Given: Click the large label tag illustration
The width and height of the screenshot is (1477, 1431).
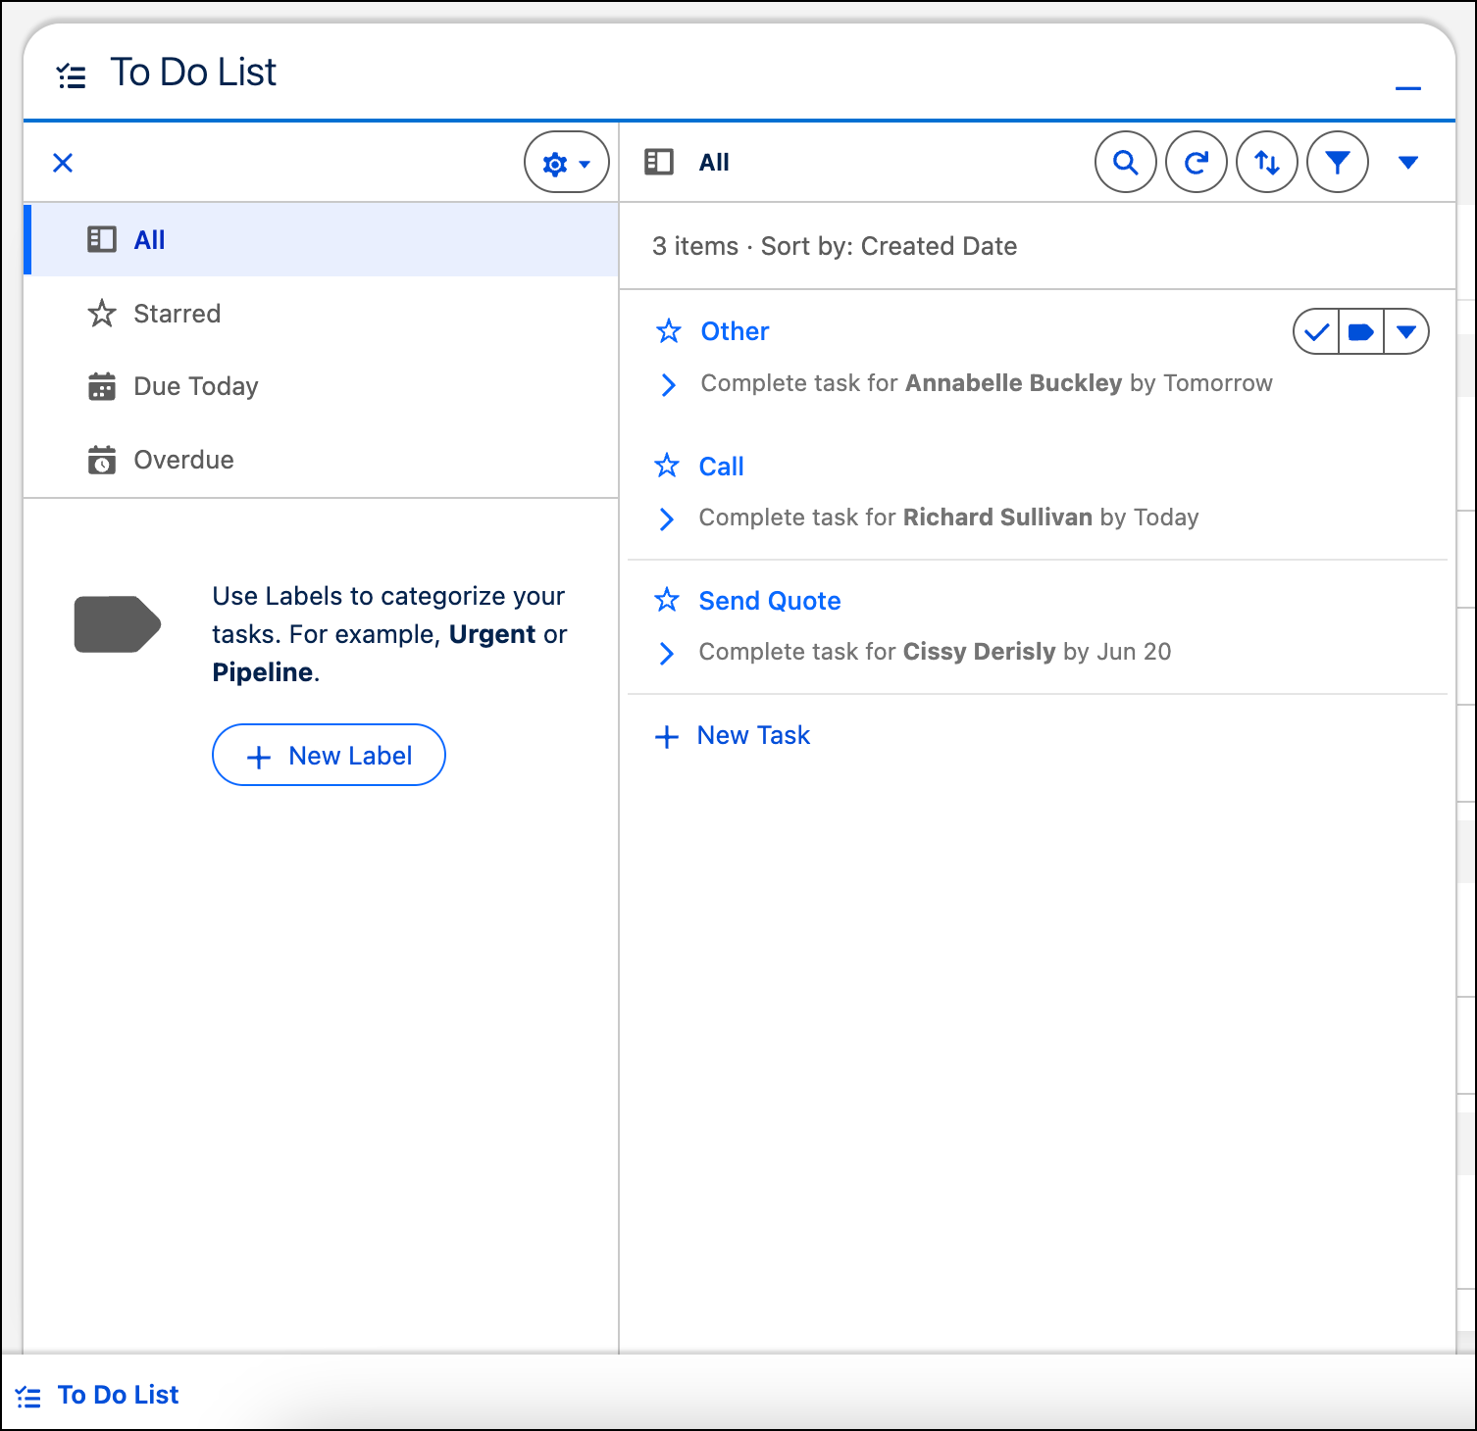Looking at the screenshot, I should (118, 623).
